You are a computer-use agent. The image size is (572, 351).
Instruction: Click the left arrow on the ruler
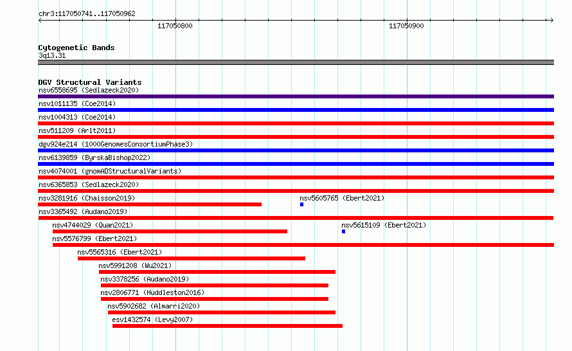40,21
